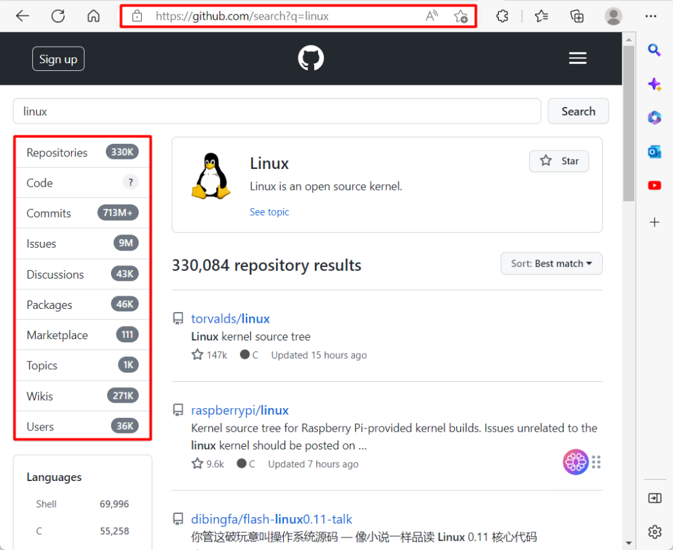The width and height of the screenshot is (673, 550).
Task: Click the scrollbar up arrow
Action: click(x=628, y=39)
